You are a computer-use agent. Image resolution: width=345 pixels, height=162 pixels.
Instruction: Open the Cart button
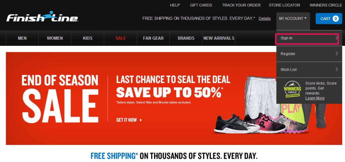[329, 19]
